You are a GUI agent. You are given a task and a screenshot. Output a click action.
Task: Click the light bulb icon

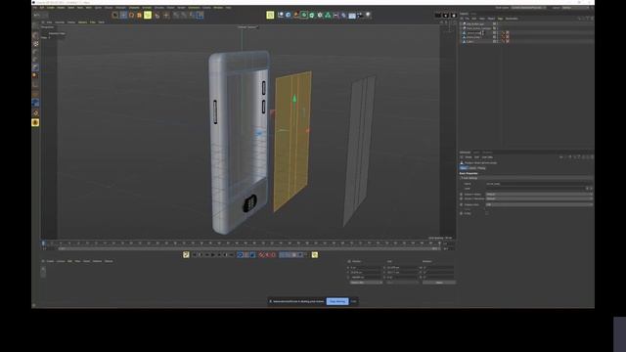(x=368, y=16)
